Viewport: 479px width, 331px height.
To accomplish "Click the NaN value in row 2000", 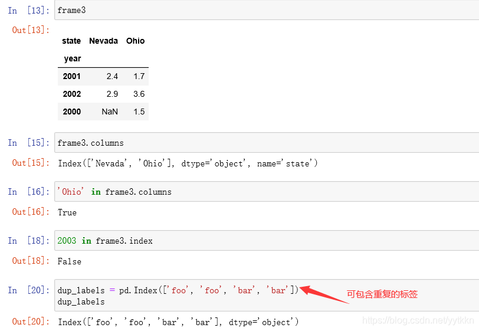I will 110,112.
